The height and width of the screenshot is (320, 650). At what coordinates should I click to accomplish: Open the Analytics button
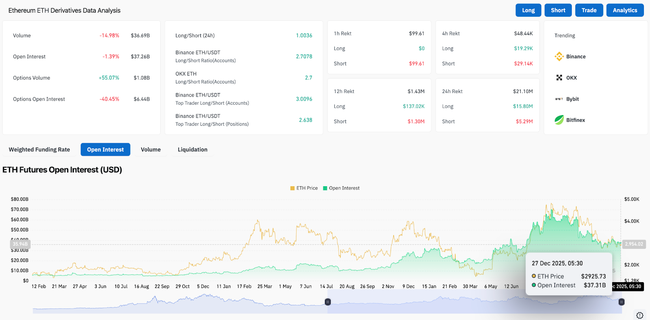pyautogui.click(x=625, y=10)
